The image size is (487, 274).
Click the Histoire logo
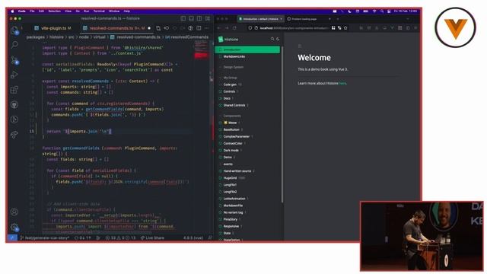pyautogui.click(x=228, y=40)
